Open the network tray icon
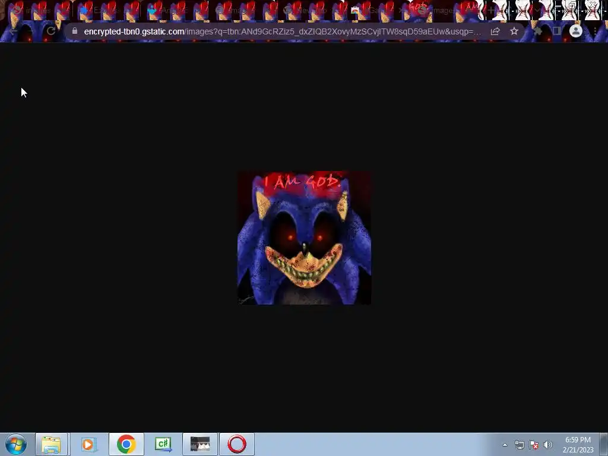 click(x=519, y=445)
